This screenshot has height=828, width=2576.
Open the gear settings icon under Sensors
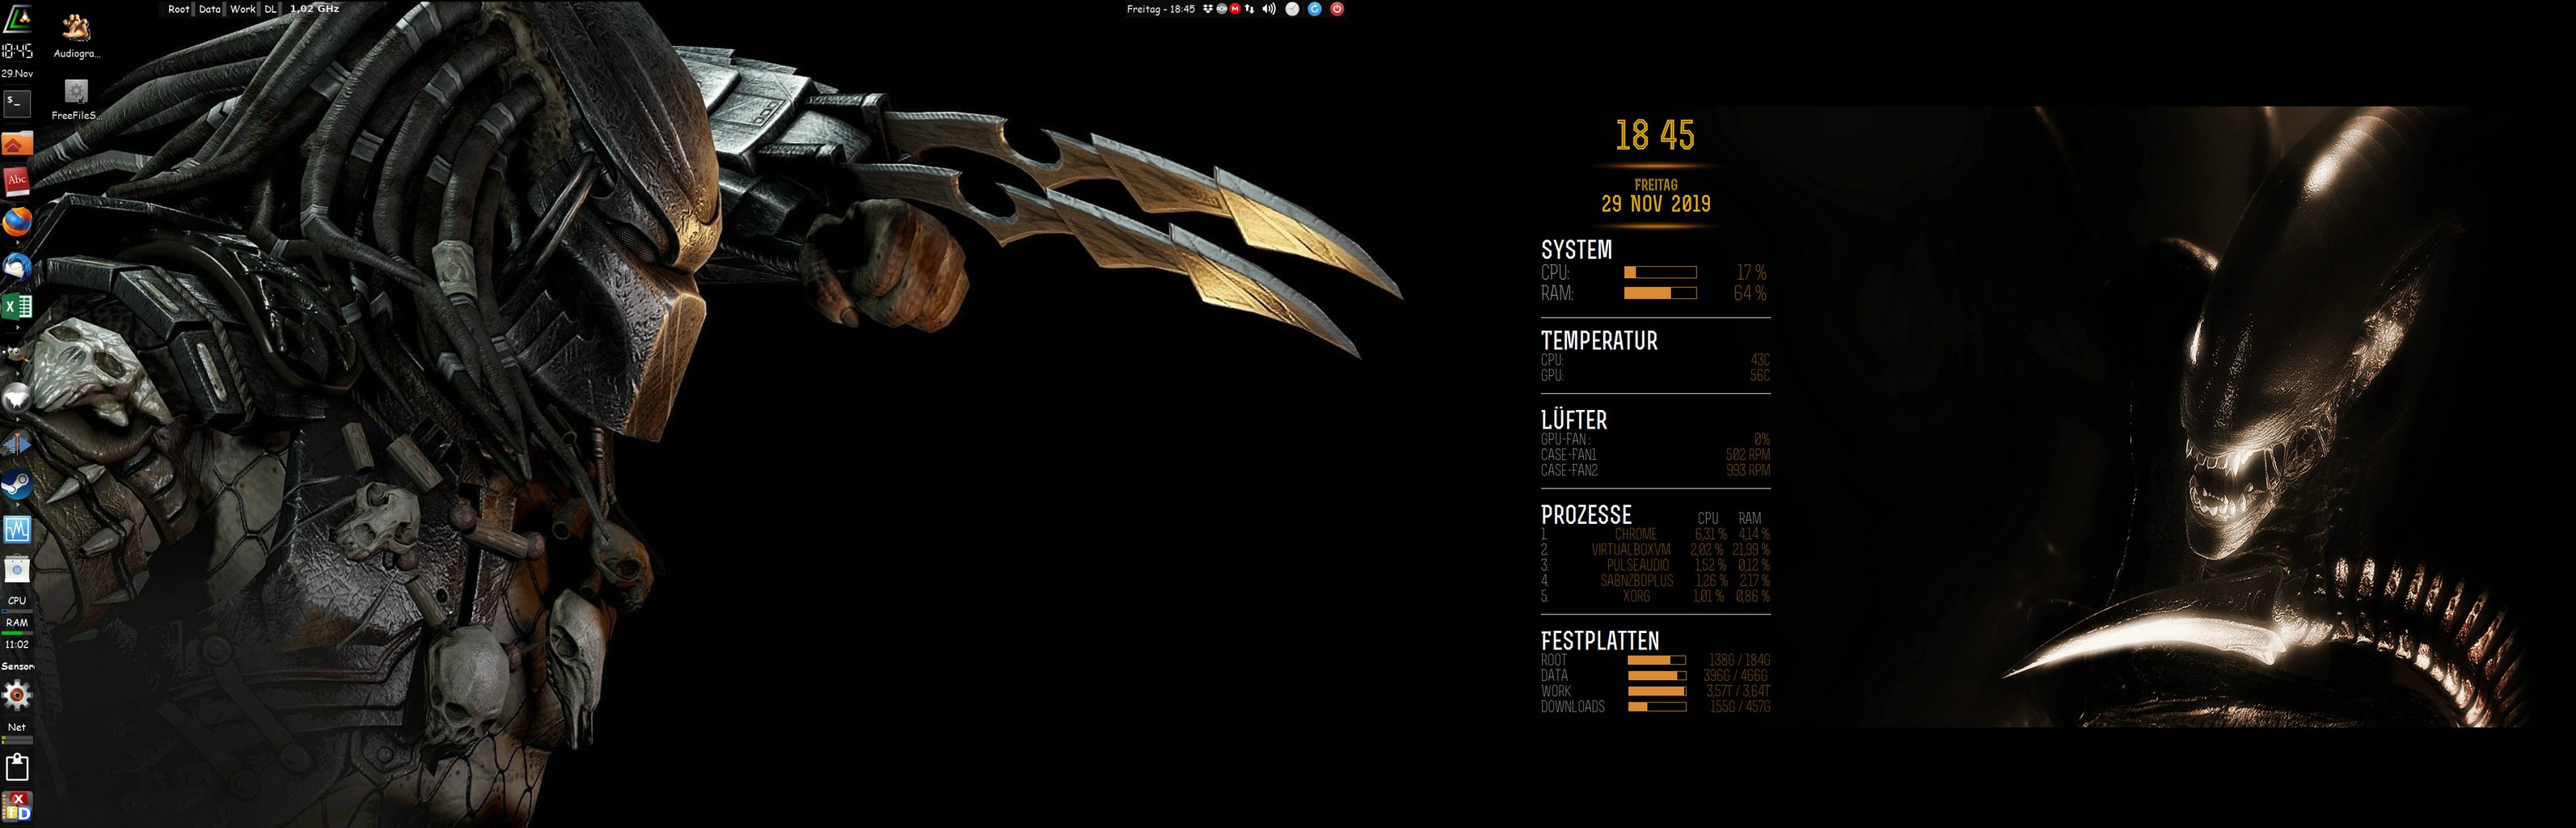tap(17, 694)
